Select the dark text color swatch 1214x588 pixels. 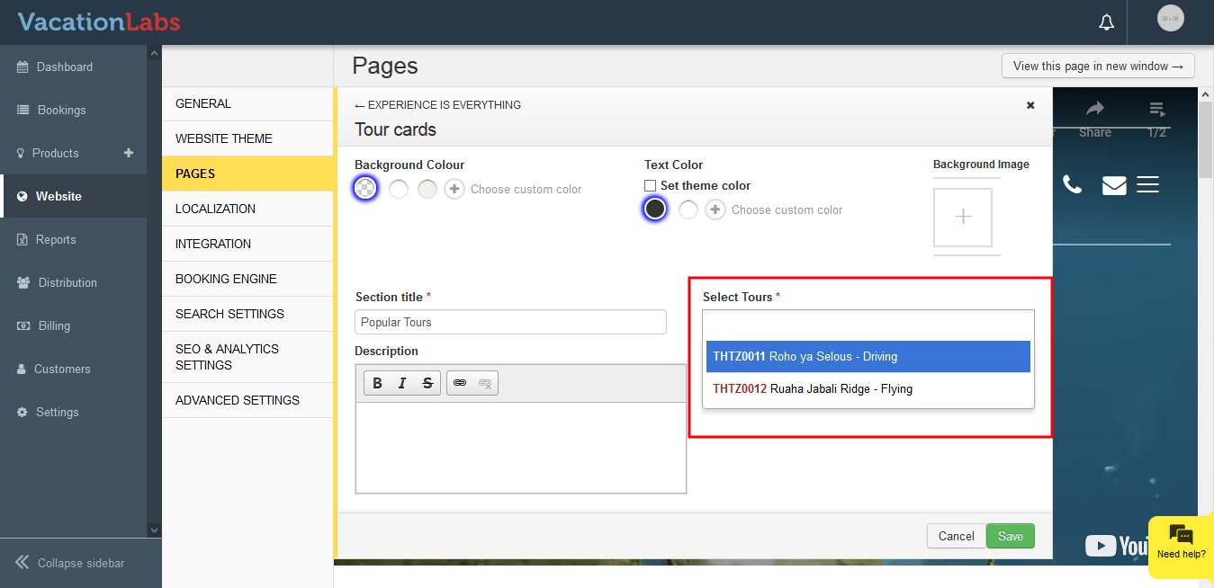655,209
